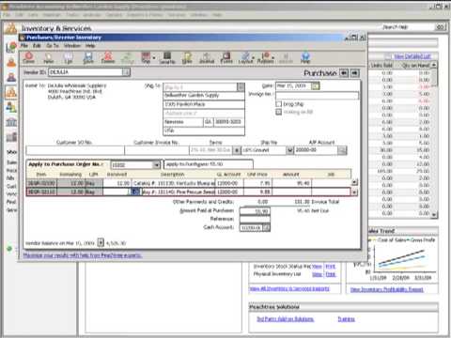Click the line items scrollbar down arrow
Viewport: 451px width, 338px height.
pos(354,192)
